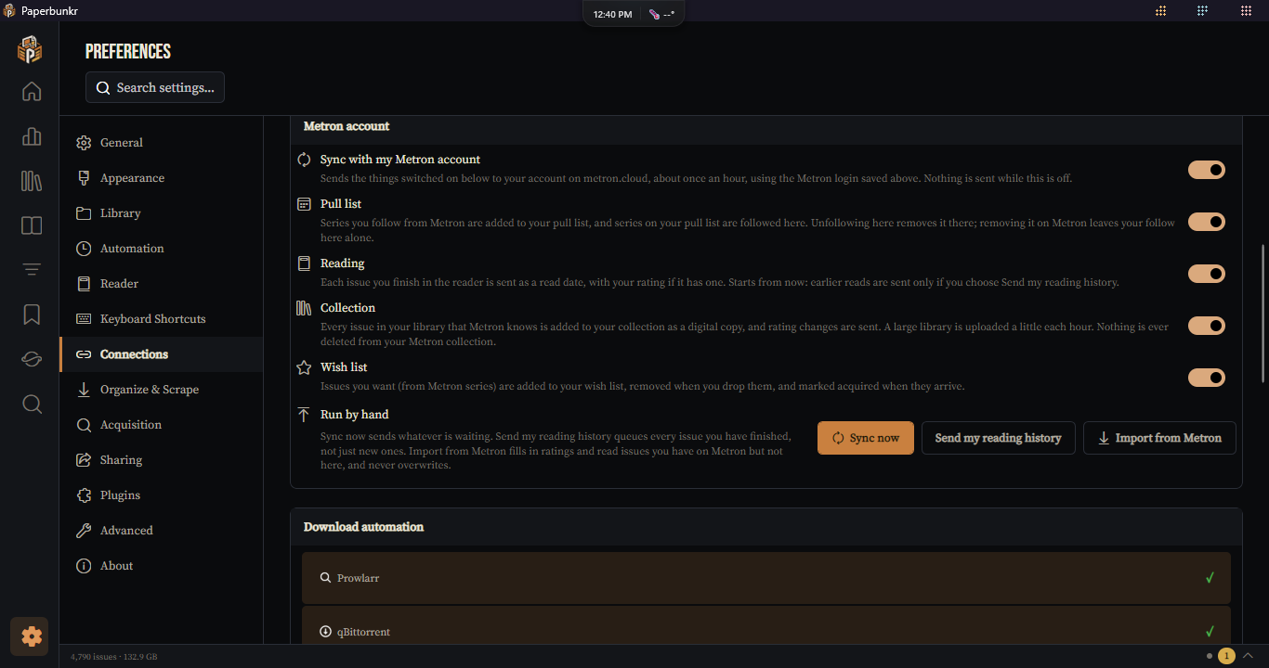Open the library books icon in sidebar
Viewport: 1269px width, 668px height.
pos(32,181)
